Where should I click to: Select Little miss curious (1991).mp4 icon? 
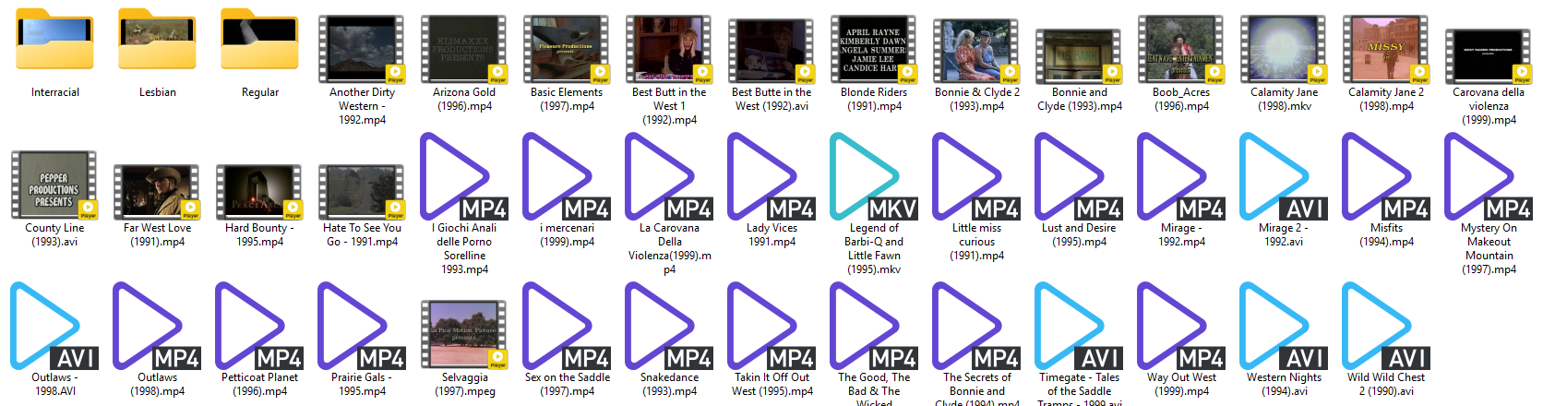tap(976, 176)
